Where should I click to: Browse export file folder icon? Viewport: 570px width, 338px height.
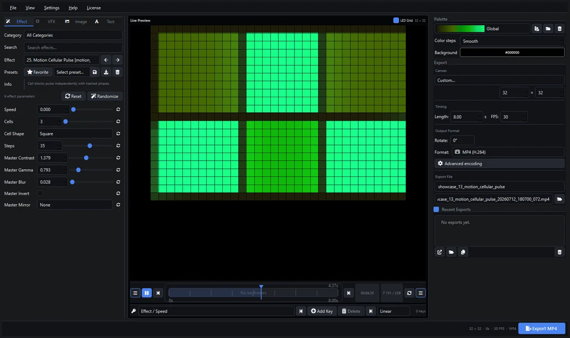tap(560, 199)
